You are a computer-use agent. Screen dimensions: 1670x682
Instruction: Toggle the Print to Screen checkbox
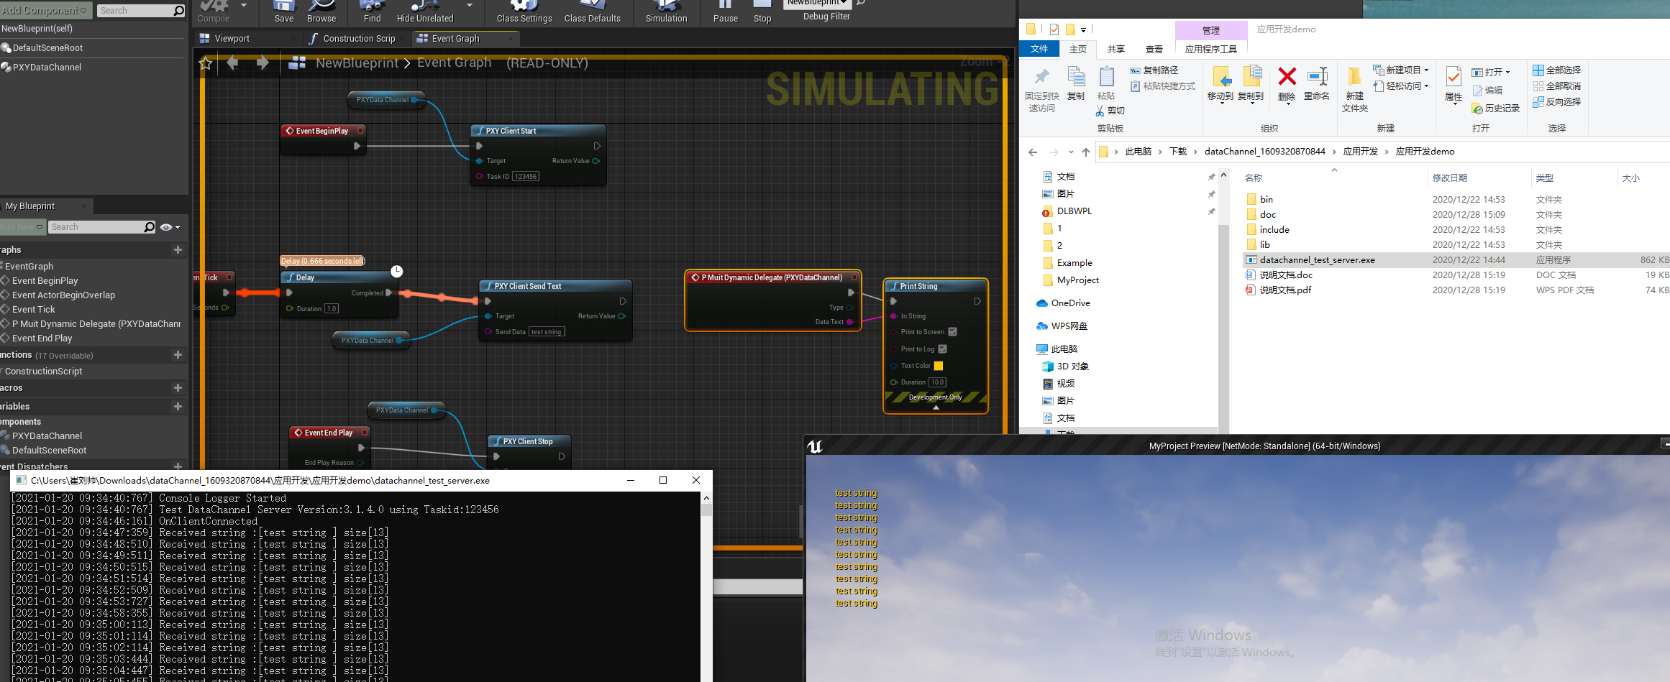click(952, 332)
